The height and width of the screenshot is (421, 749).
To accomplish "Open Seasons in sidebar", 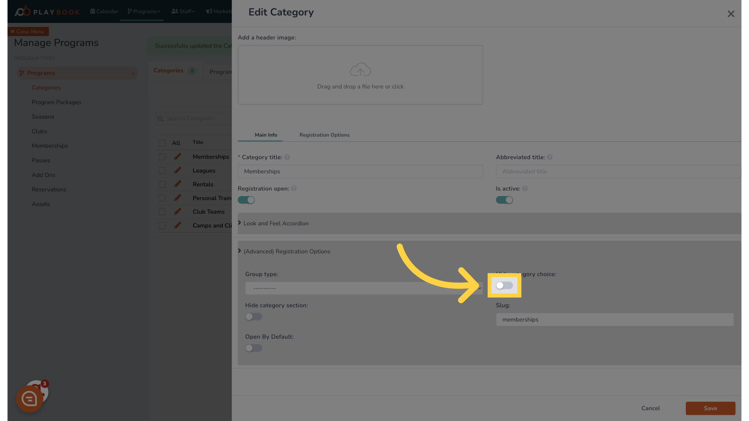I will point(43,117).
